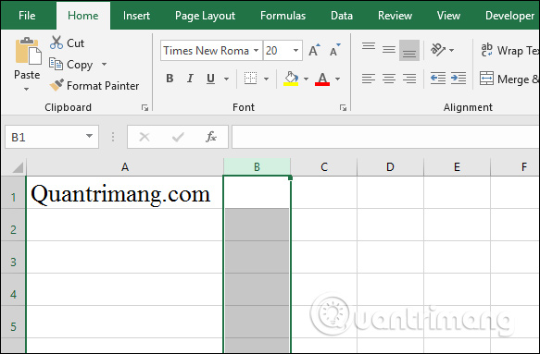Increase font size with the larger A icon
Screen dimensions: 540x354
(x=314, y=51)
